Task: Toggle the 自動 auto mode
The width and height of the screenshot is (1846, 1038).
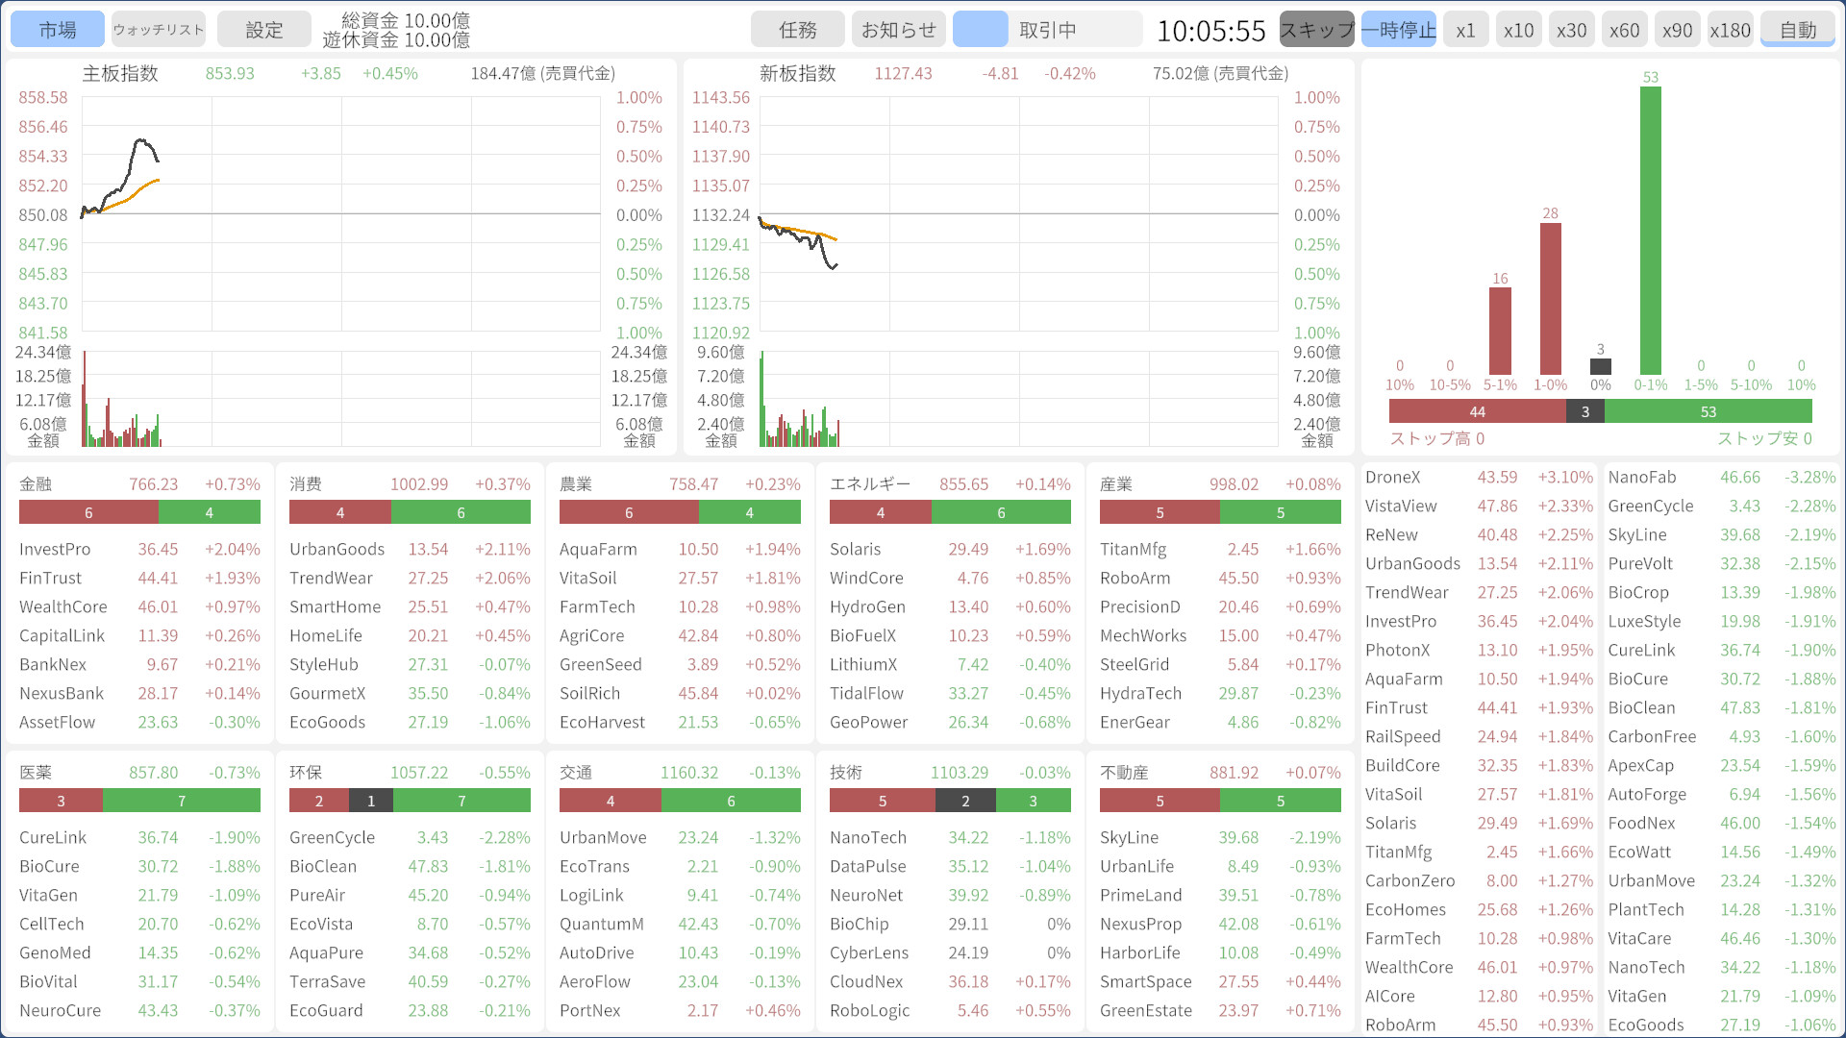Action: click(1797, 30)
